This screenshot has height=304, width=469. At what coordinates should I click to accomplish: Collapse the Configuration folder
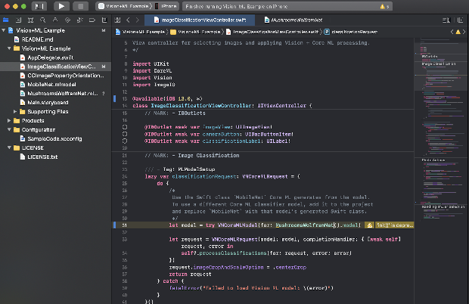[x=8, y=129]
